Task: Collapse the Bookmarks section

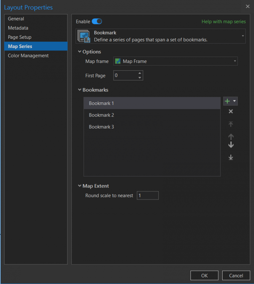Action: pos(79,90)
